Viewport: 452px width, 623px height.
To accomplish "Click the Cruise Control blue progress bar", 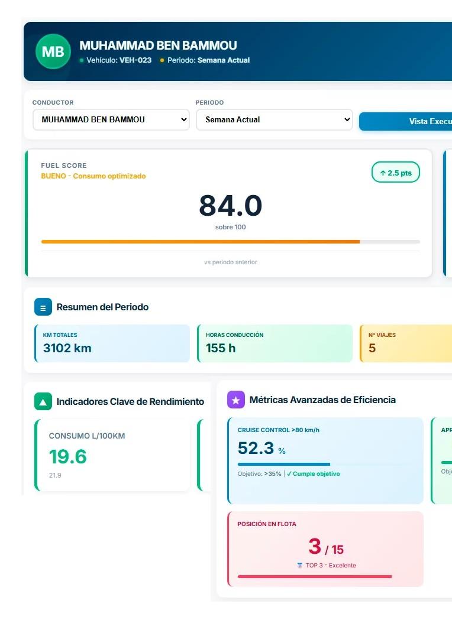I will point(284,464).
